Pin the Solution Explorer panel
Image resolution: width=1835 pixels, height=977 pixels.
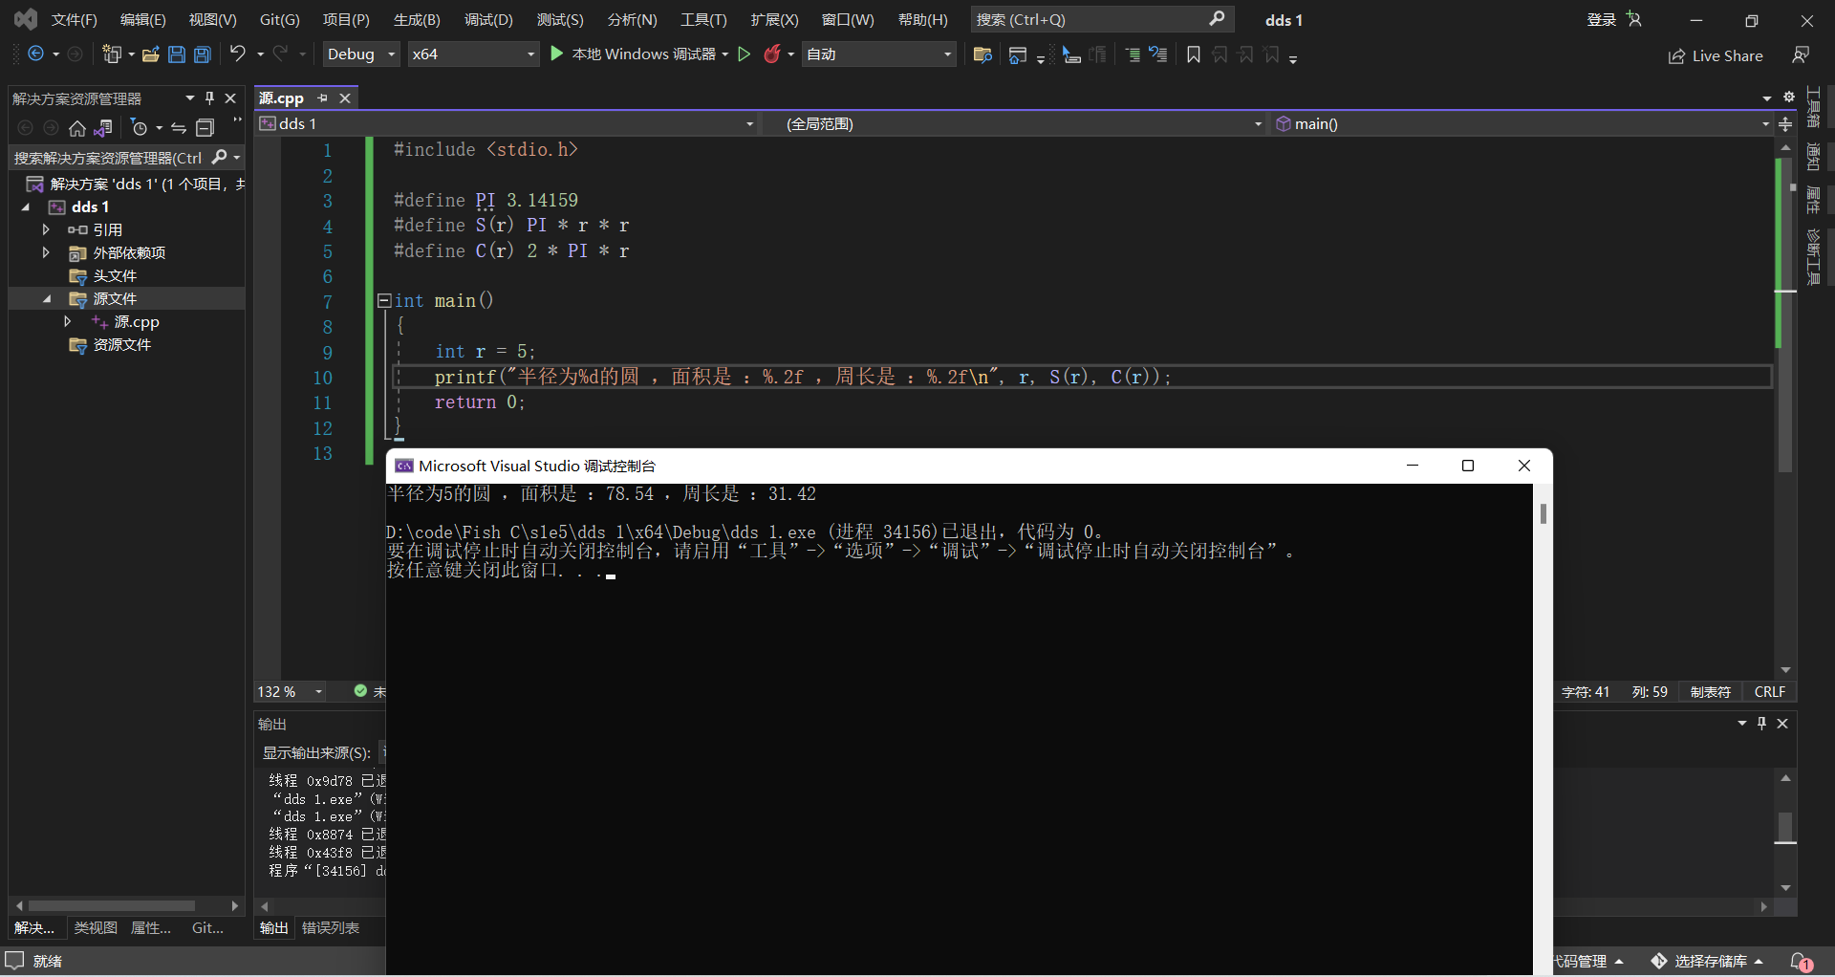point(210,98)
